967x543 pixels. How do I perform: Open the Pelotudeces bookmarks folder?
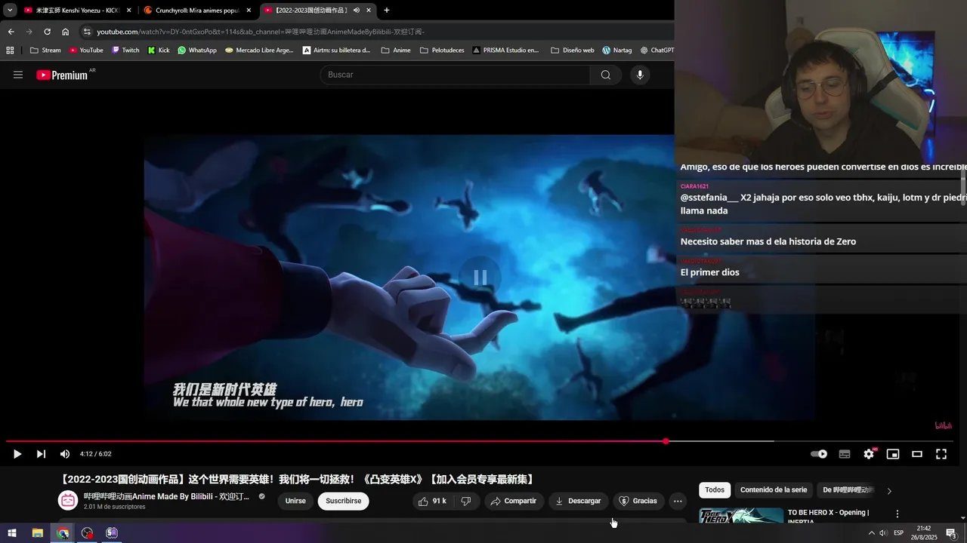(x=442, y=51)
